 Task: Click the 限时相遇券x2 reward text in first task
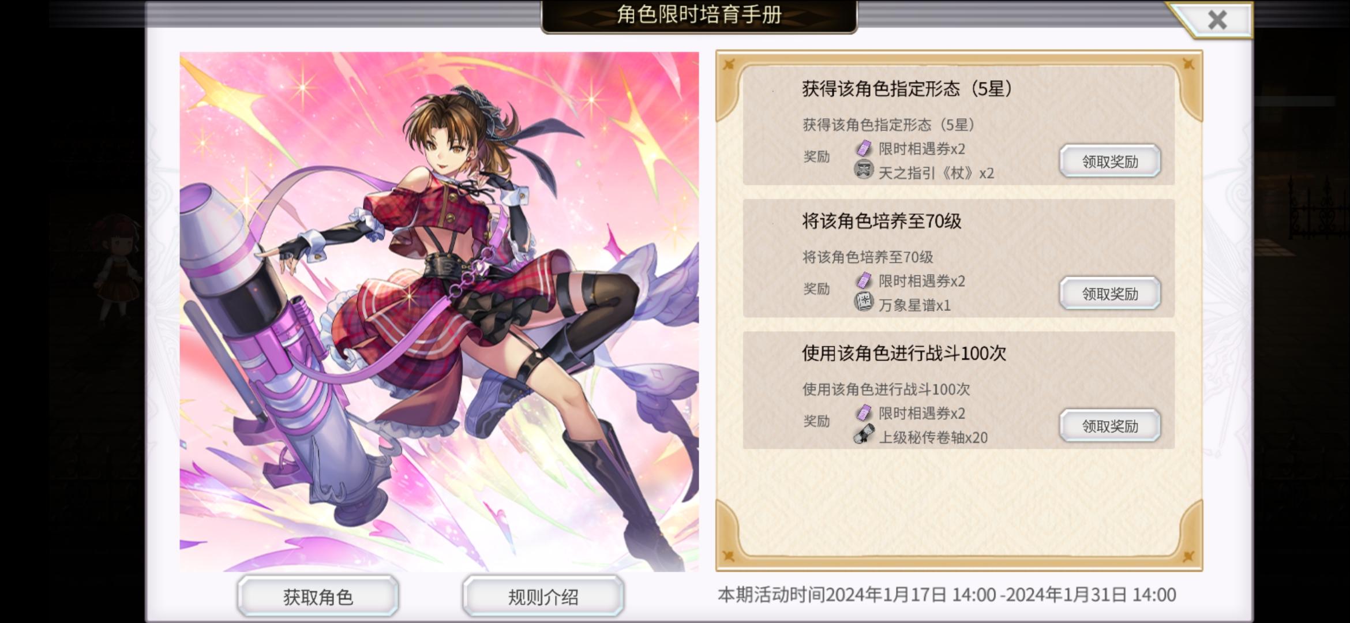click(x=922, y=149)
